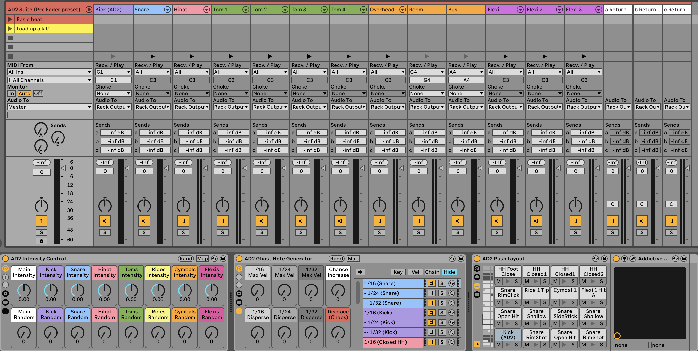Set Monitor to In

pos(11,93)
